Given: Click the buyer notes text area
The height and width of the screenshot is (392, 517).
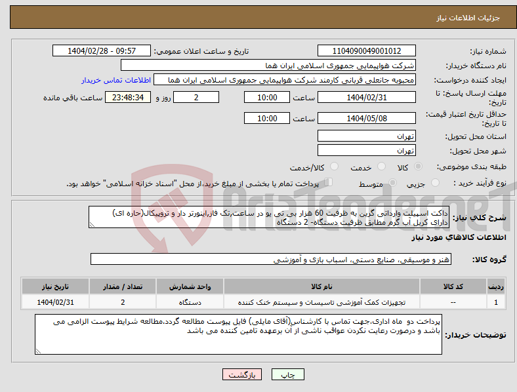Looking at the screenshot, I should point(238,334).
